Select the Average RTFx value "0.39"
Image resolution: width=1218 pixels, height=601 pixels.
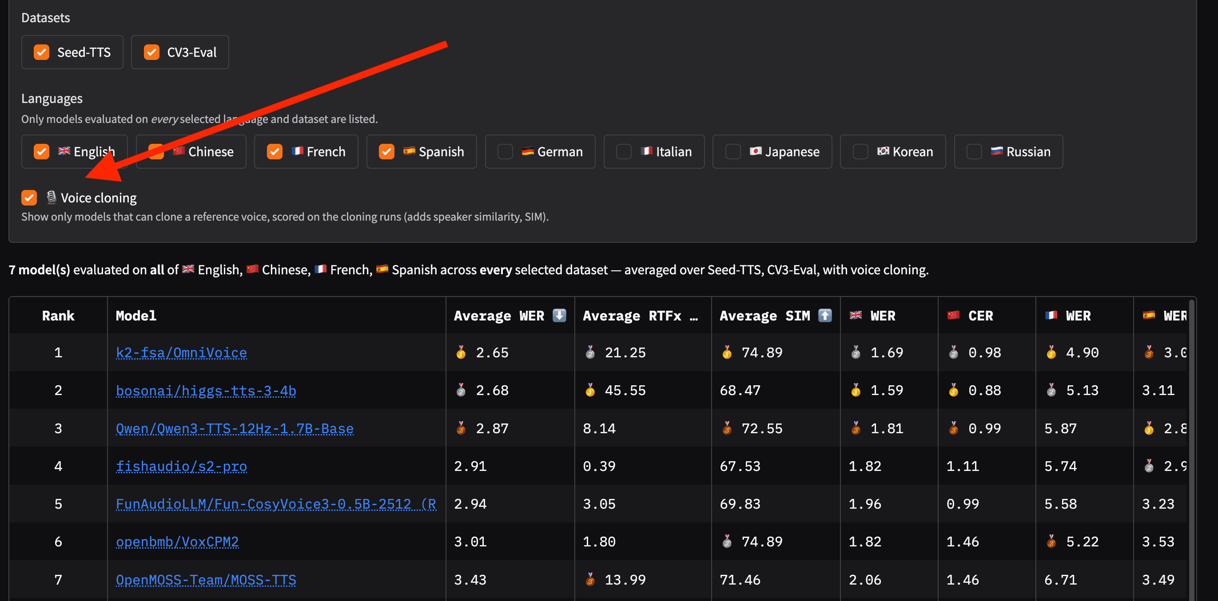click(599, 466)
